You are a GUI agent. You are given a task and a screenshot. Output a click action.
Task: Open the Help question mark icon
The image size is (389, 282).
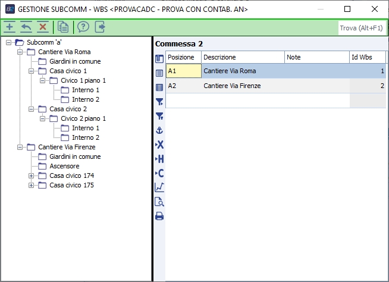(x=83, y=27)
